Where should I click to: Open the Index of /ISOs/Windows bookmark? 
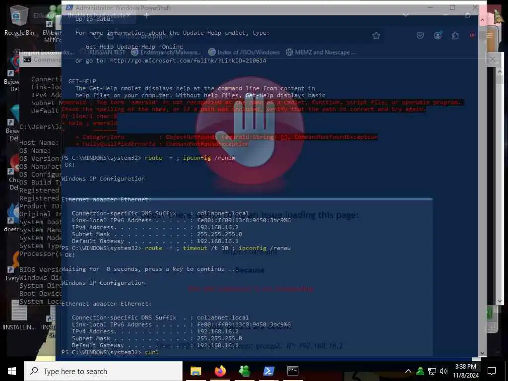244,52
